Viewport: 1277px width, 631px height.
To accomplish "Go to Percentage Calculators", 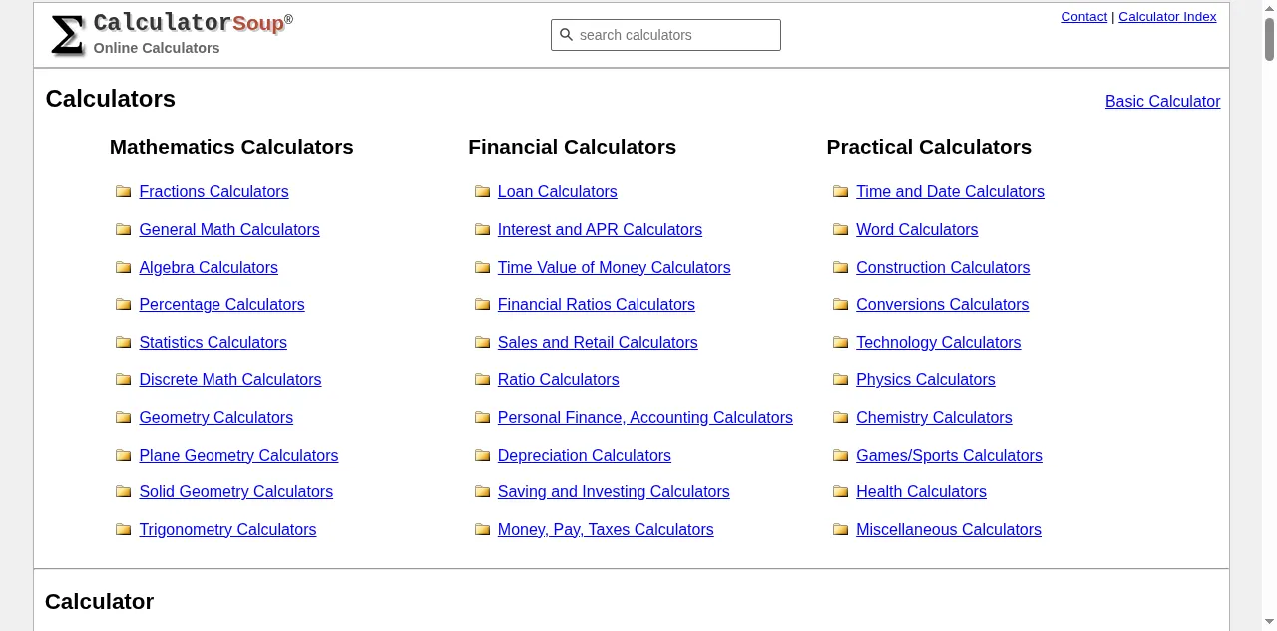I will [x=221, y=304].
